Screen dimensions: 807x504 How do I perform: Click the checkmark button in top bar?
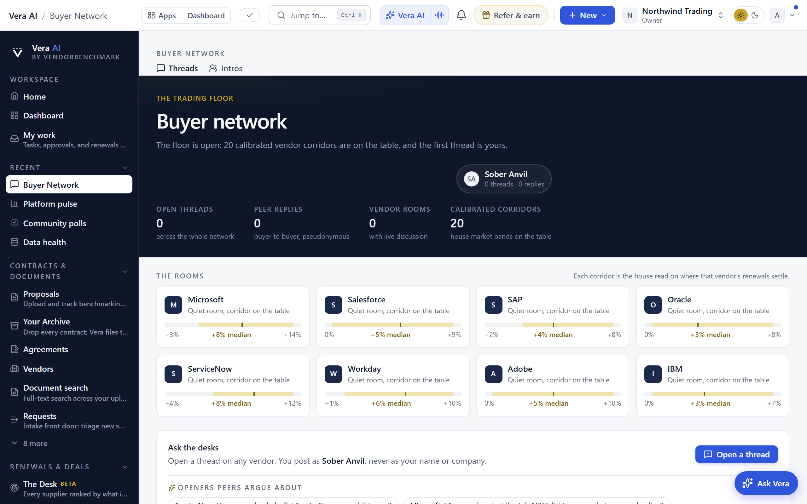point(249,15)
